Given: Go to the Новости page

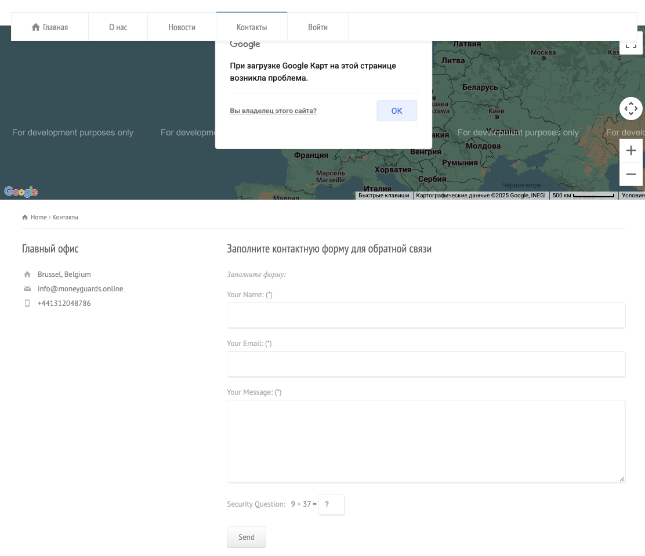Looking at the screenshot, I should (x=182, y=27).
